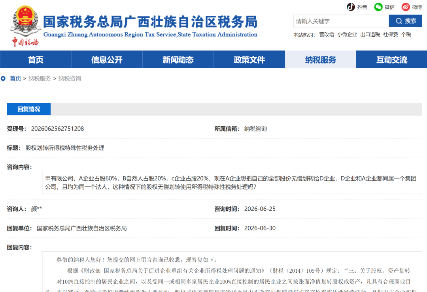This screenshot has height=292, width=427.
Task: Click the 所属信箱 field label
Action: click(227, 129)
